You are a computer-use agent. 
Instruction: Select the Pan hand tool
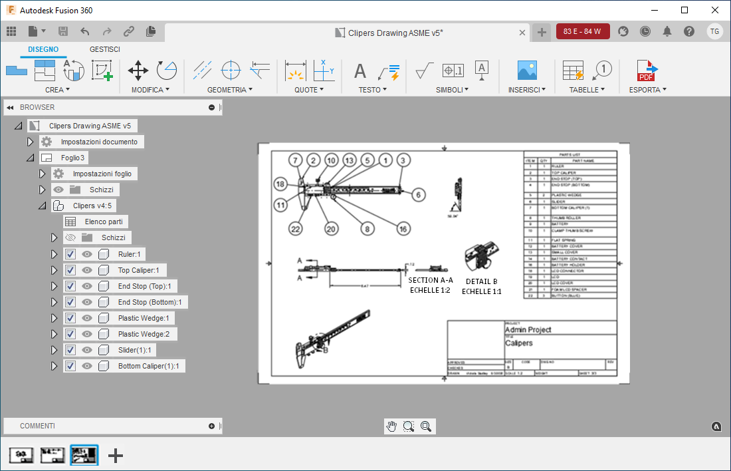[391, 426]
